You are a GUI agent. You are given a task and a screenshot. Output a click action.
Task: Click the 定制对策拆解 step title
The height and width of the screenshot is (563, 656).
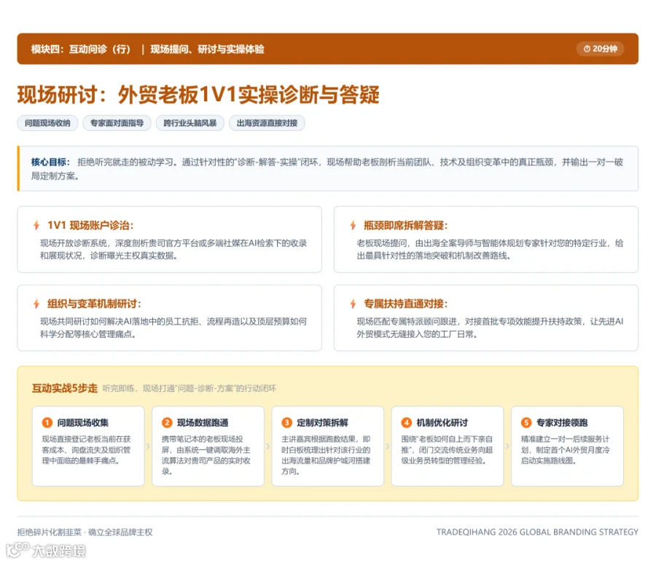tap(323, 422)
